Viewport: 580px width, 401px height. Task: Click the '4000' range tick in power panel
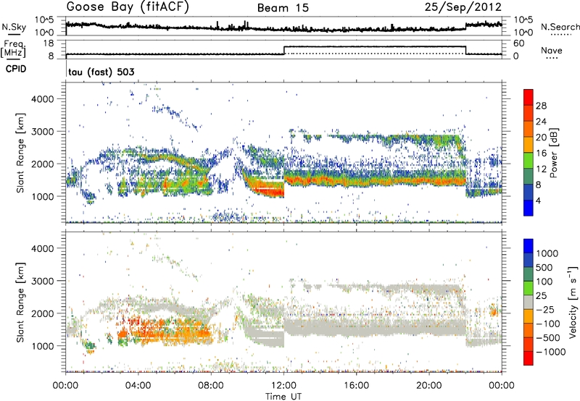pos(43,99)
